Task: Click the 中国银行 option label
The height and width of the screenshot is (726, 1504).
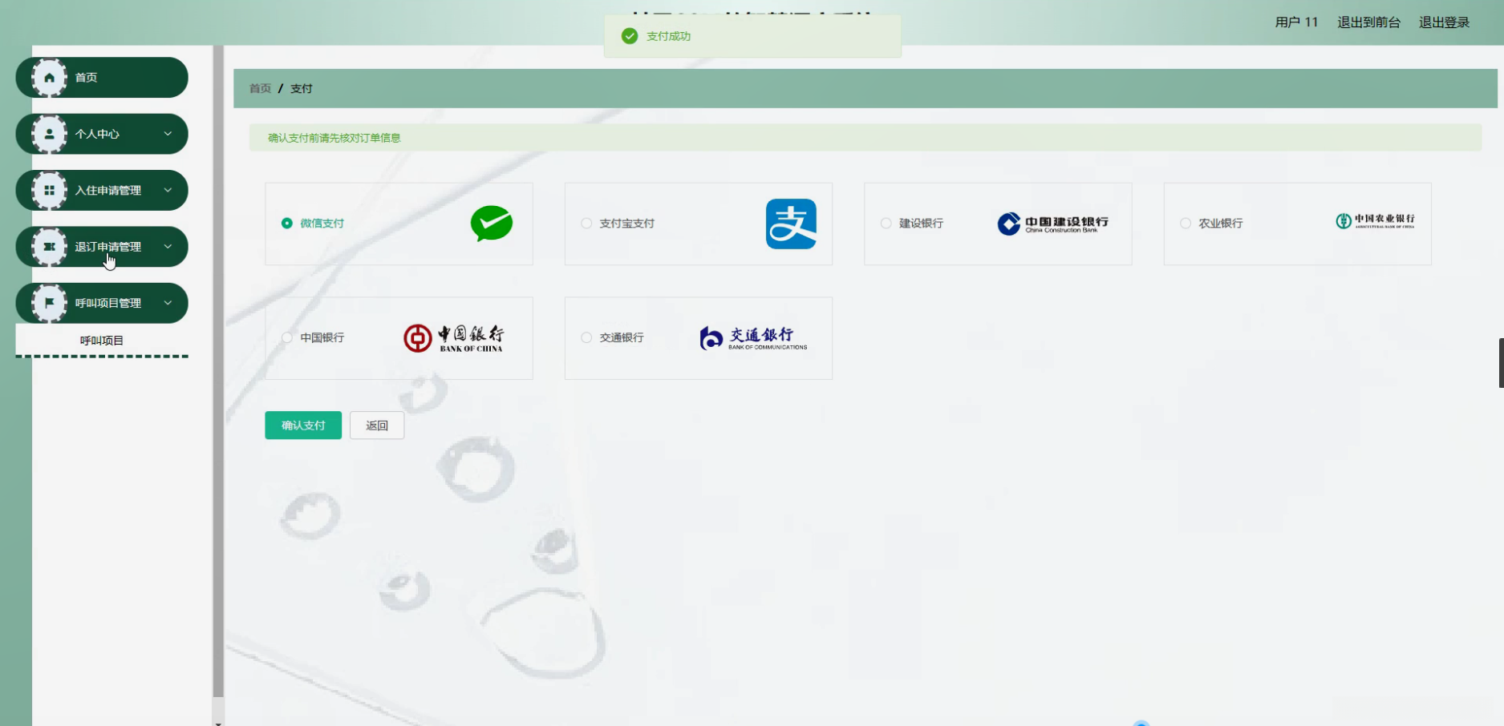Action: [x=322, y=338]
